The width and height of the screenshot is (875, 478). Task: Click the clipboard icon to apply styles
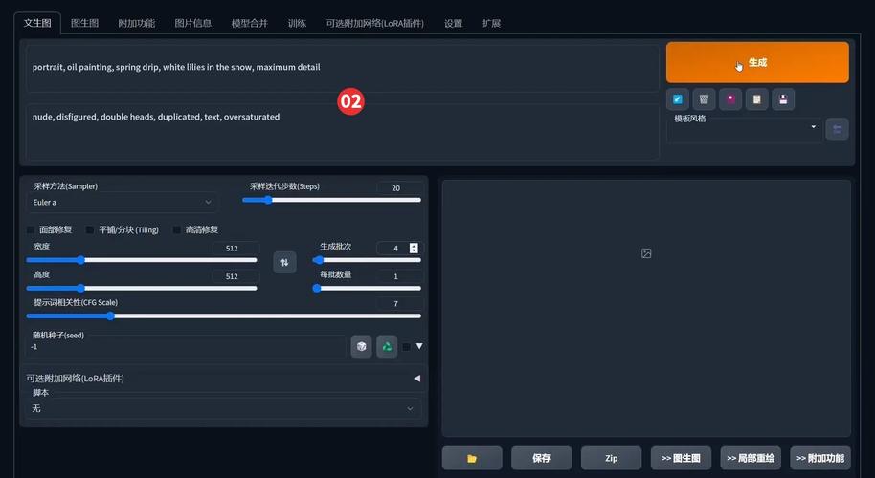[x=756, y=99]
